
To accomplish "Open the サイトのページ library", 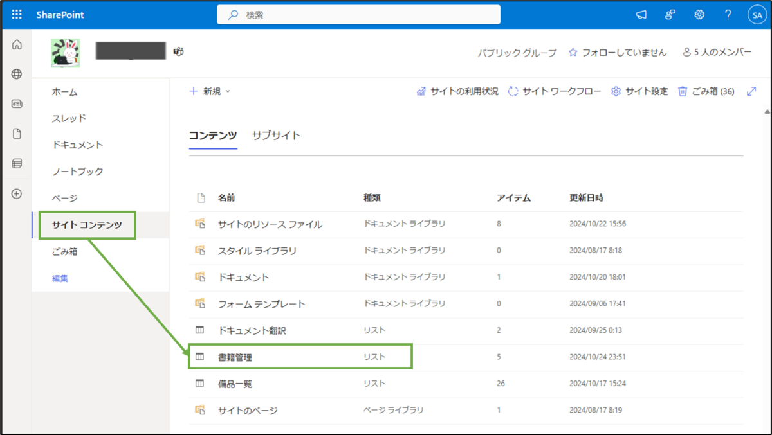I will (x=248, y=410).
